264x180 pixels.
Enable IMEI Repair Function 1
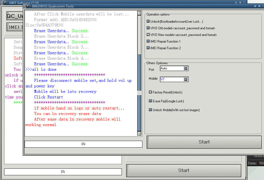tap(148, 41)
